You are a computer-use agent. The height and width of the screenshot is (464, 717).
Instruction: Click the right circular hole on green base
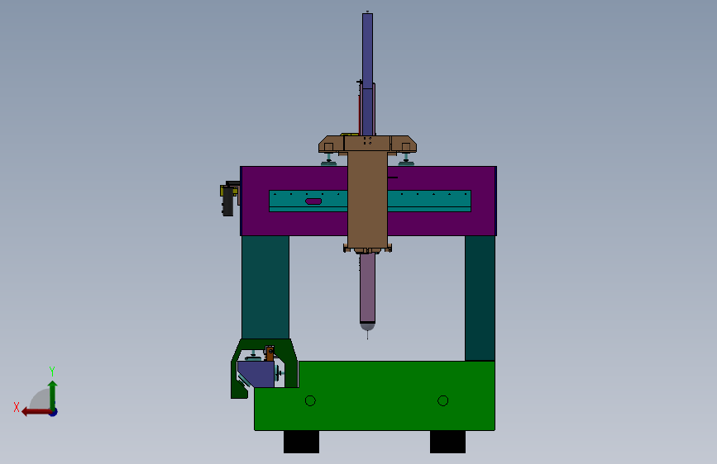tap(442, 401)
